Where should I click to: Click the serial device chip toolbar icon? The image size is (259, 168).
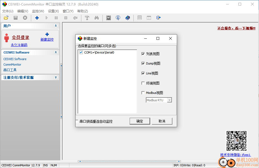coord(109,18)
